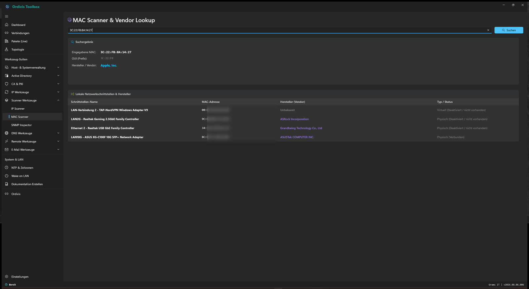Click the Bereit status icon
The image size is (529, 289).
(6, 285)
